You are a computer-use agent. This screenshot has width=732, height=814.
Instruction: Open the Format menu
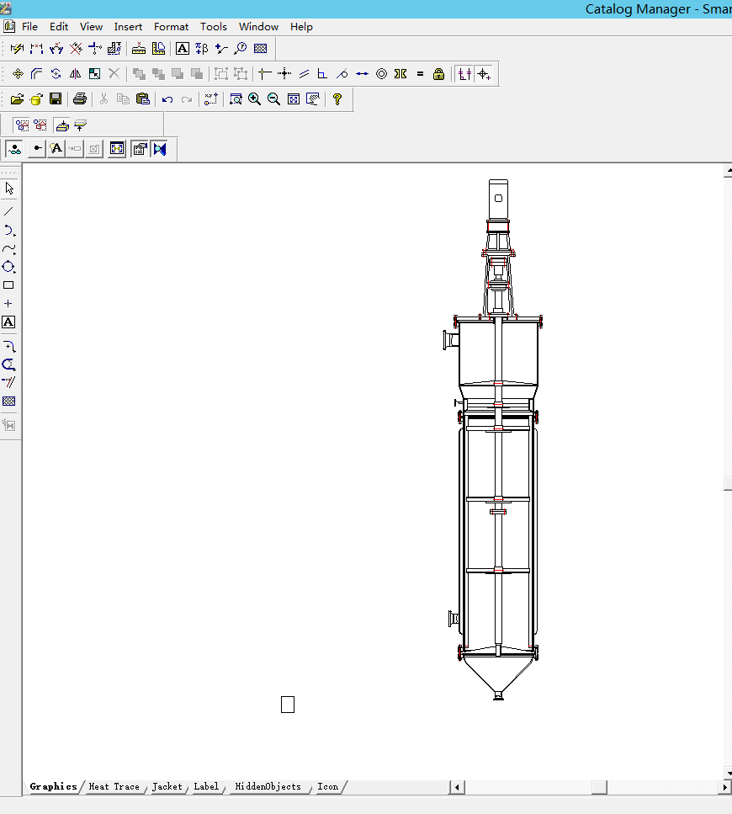tap(171, 26)
